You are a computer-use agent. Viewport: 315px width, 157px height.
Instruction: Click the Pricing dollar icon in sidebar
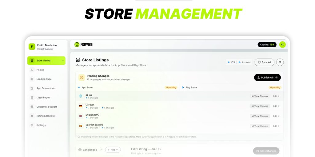coord(32,70)
